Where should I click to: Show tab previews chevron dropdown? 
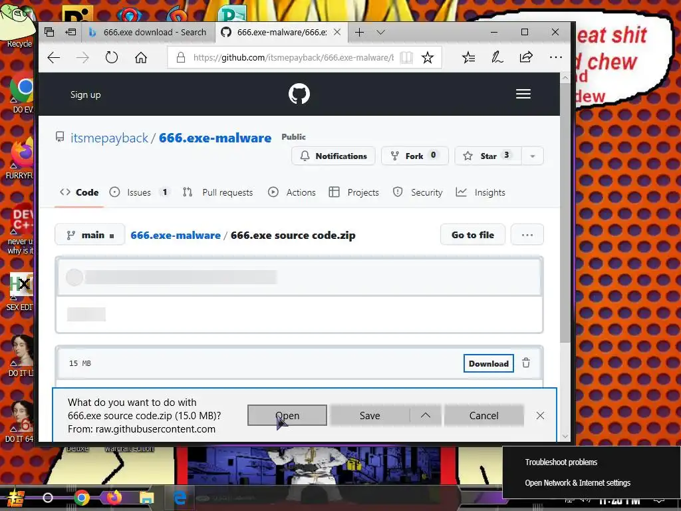point(380,32)
